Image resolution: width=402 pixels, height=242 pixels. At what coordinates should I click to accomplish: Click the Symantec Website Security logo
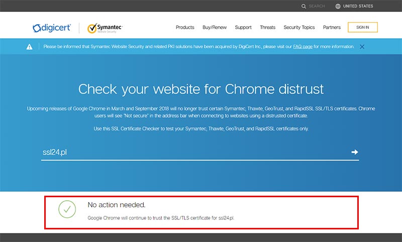[105, 28]
